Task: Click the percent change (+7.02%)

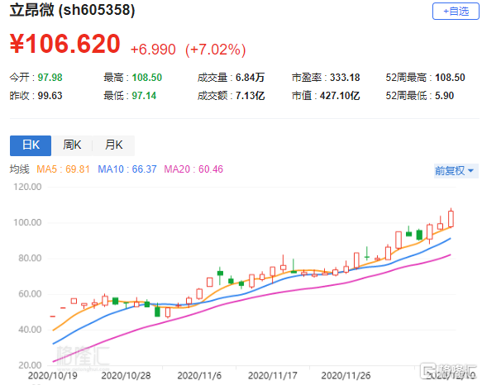Action: click(x=216, y=50)
